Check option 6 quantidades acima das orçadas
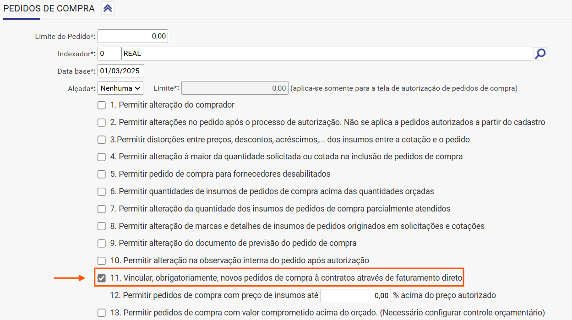Screen dimensions: 572x320 (102, 192)
